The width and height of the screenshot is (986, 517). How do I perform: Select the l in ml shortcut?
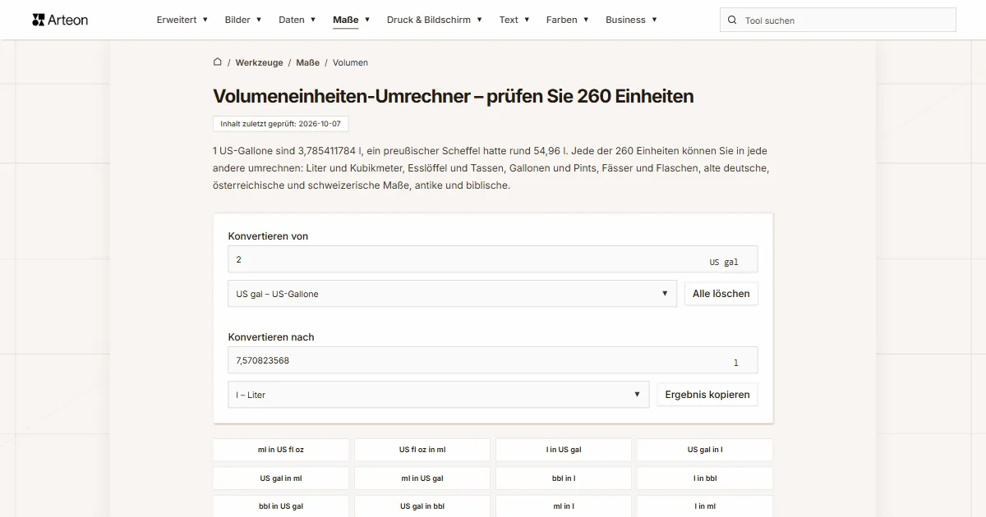click(705, 506)
